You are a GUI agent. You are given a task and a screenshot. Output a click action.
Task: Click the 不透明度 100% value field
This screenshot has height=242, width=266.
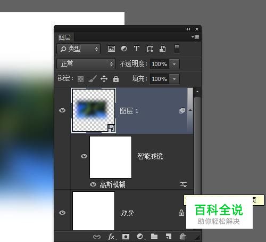[x=160, y=64]
